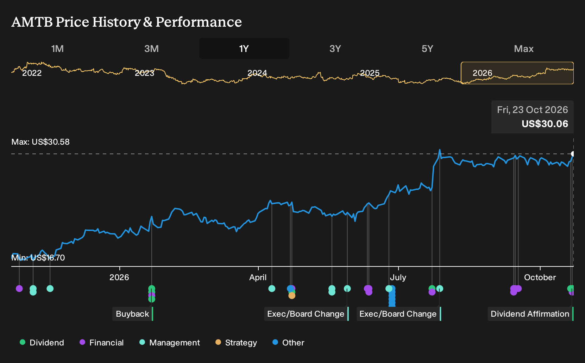This screenshot has height=363, width=585.
Task: Open the 3Y price history tab
Action: (335, 48)
